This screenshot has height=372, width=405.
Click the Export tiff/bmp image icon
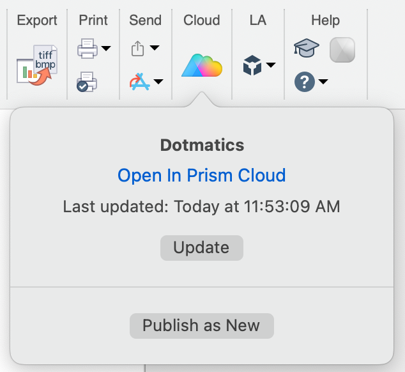click(36, 64)
